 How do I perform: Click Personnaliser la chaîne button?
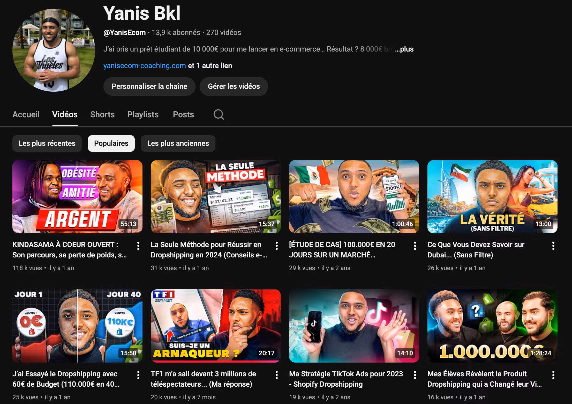(149, 86)
